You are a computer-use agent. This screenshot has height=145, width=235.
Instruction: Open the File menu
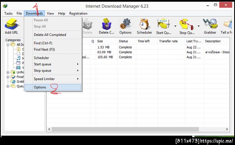pyautogui.click(x=19, y=13)
